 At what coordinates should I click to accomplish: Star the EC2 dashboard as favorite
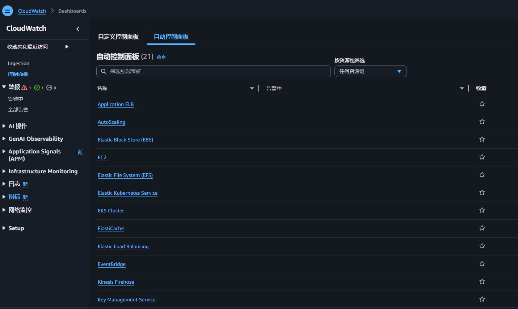tap(482, 157)
